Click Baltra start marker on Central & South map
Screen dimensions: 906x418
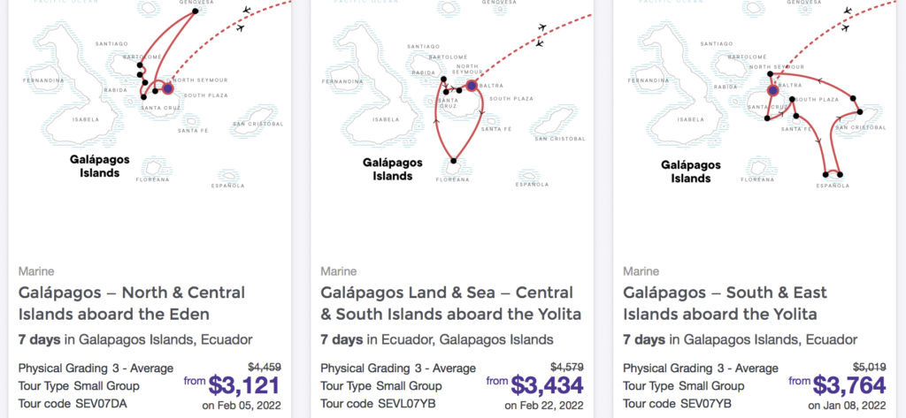coord(472,86)
